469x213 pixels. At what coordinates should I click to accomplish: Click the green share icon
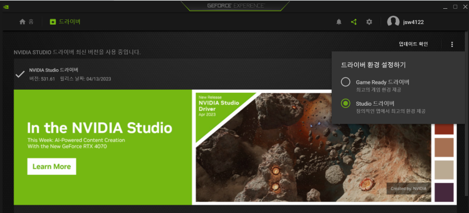[x=354, y=22]
